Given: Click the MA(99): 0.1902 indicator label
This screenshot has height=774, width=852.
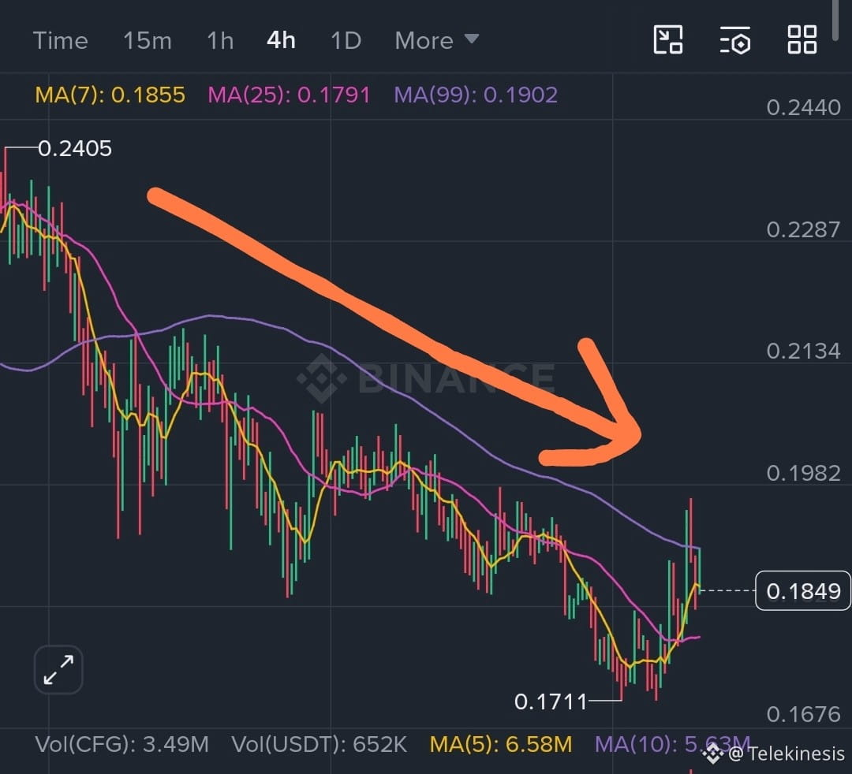Looking at the screenshot, I should [x=476, y=95].
